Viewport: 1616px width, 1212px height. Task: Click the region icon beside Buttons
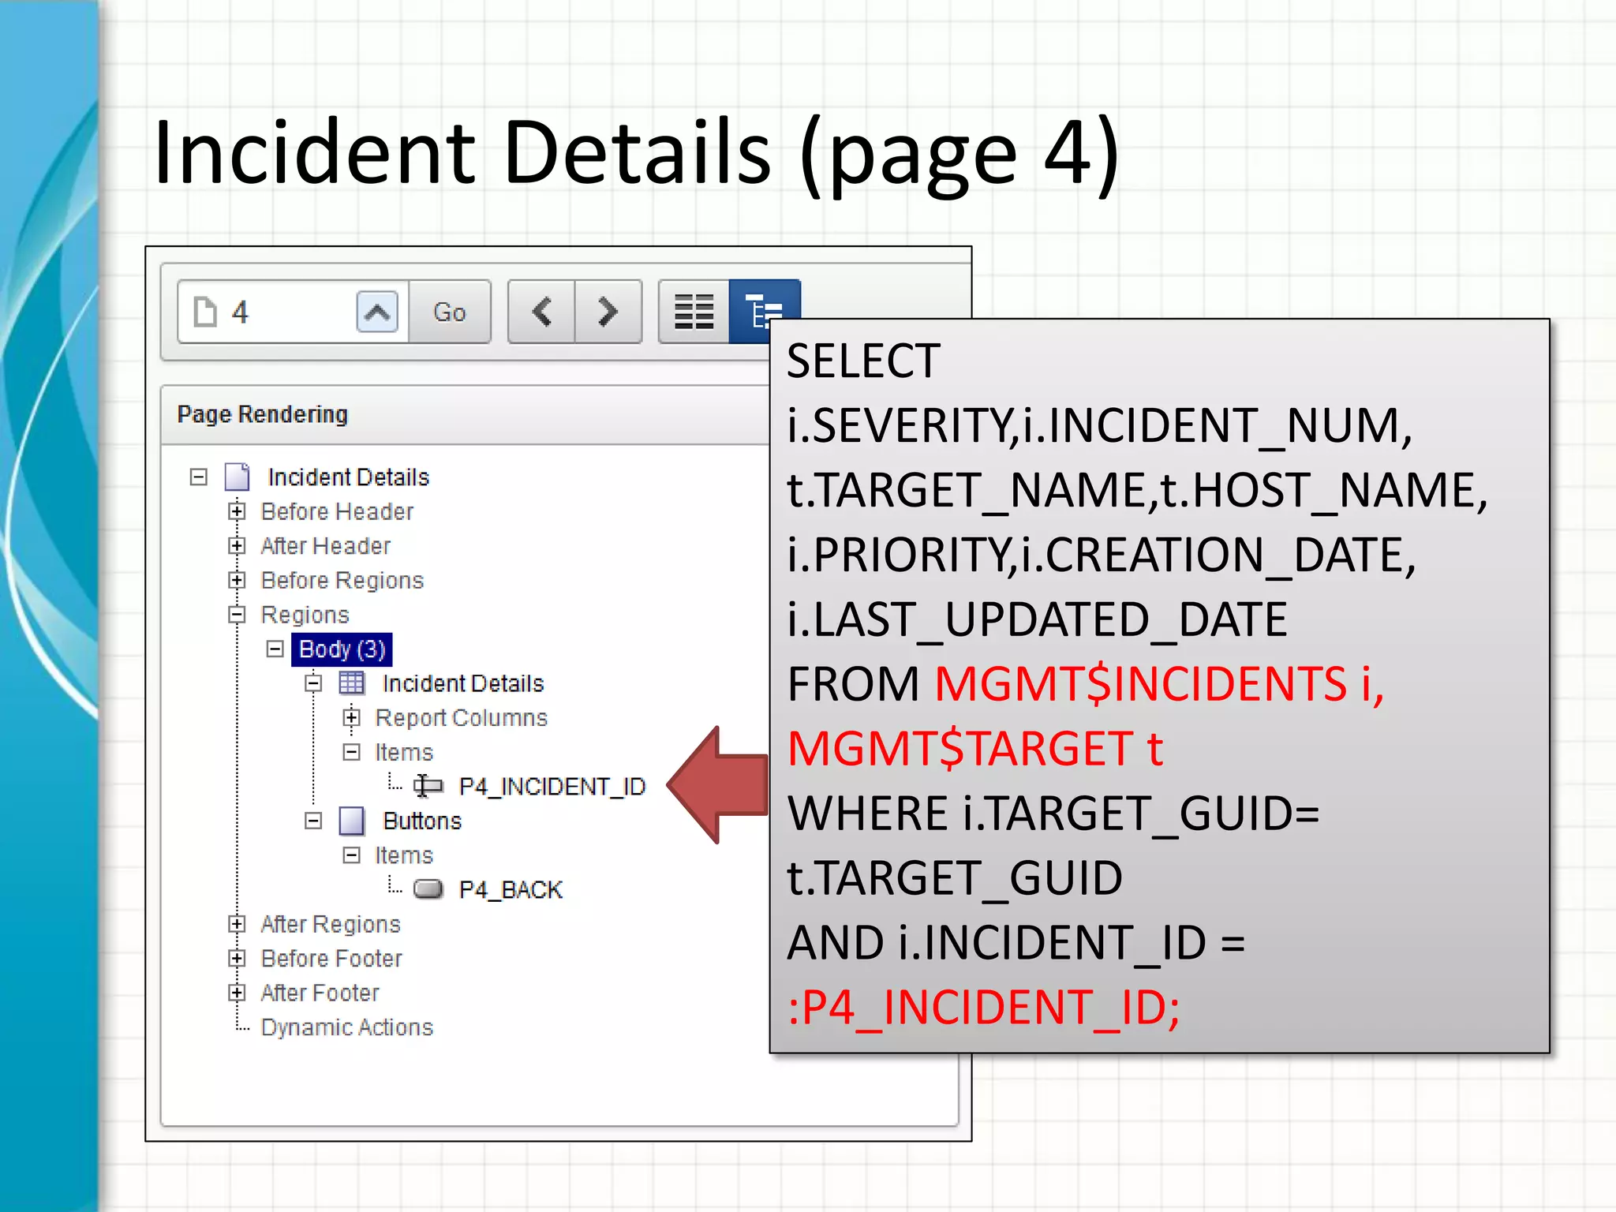(x=352, y=821)
